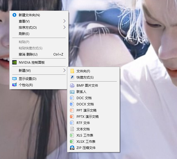
Task: Click the BMP 图片文件 file icon
Action: coord(72,85)
